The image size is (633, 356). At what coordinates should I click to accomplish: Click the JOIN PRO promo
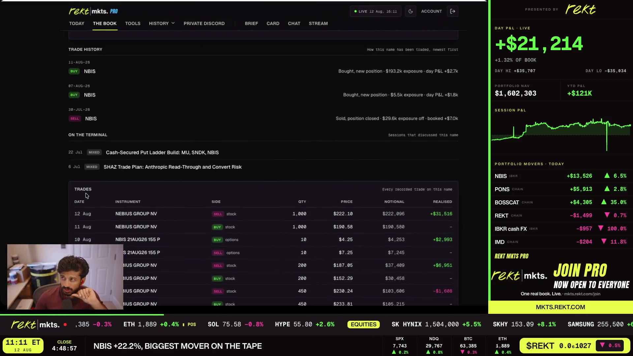coord(560,276)
